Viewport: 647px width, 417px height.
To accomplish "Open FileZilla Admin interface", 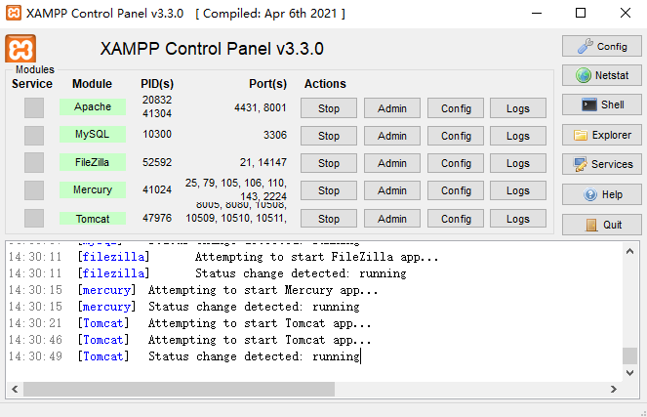I will pos(392,163).
